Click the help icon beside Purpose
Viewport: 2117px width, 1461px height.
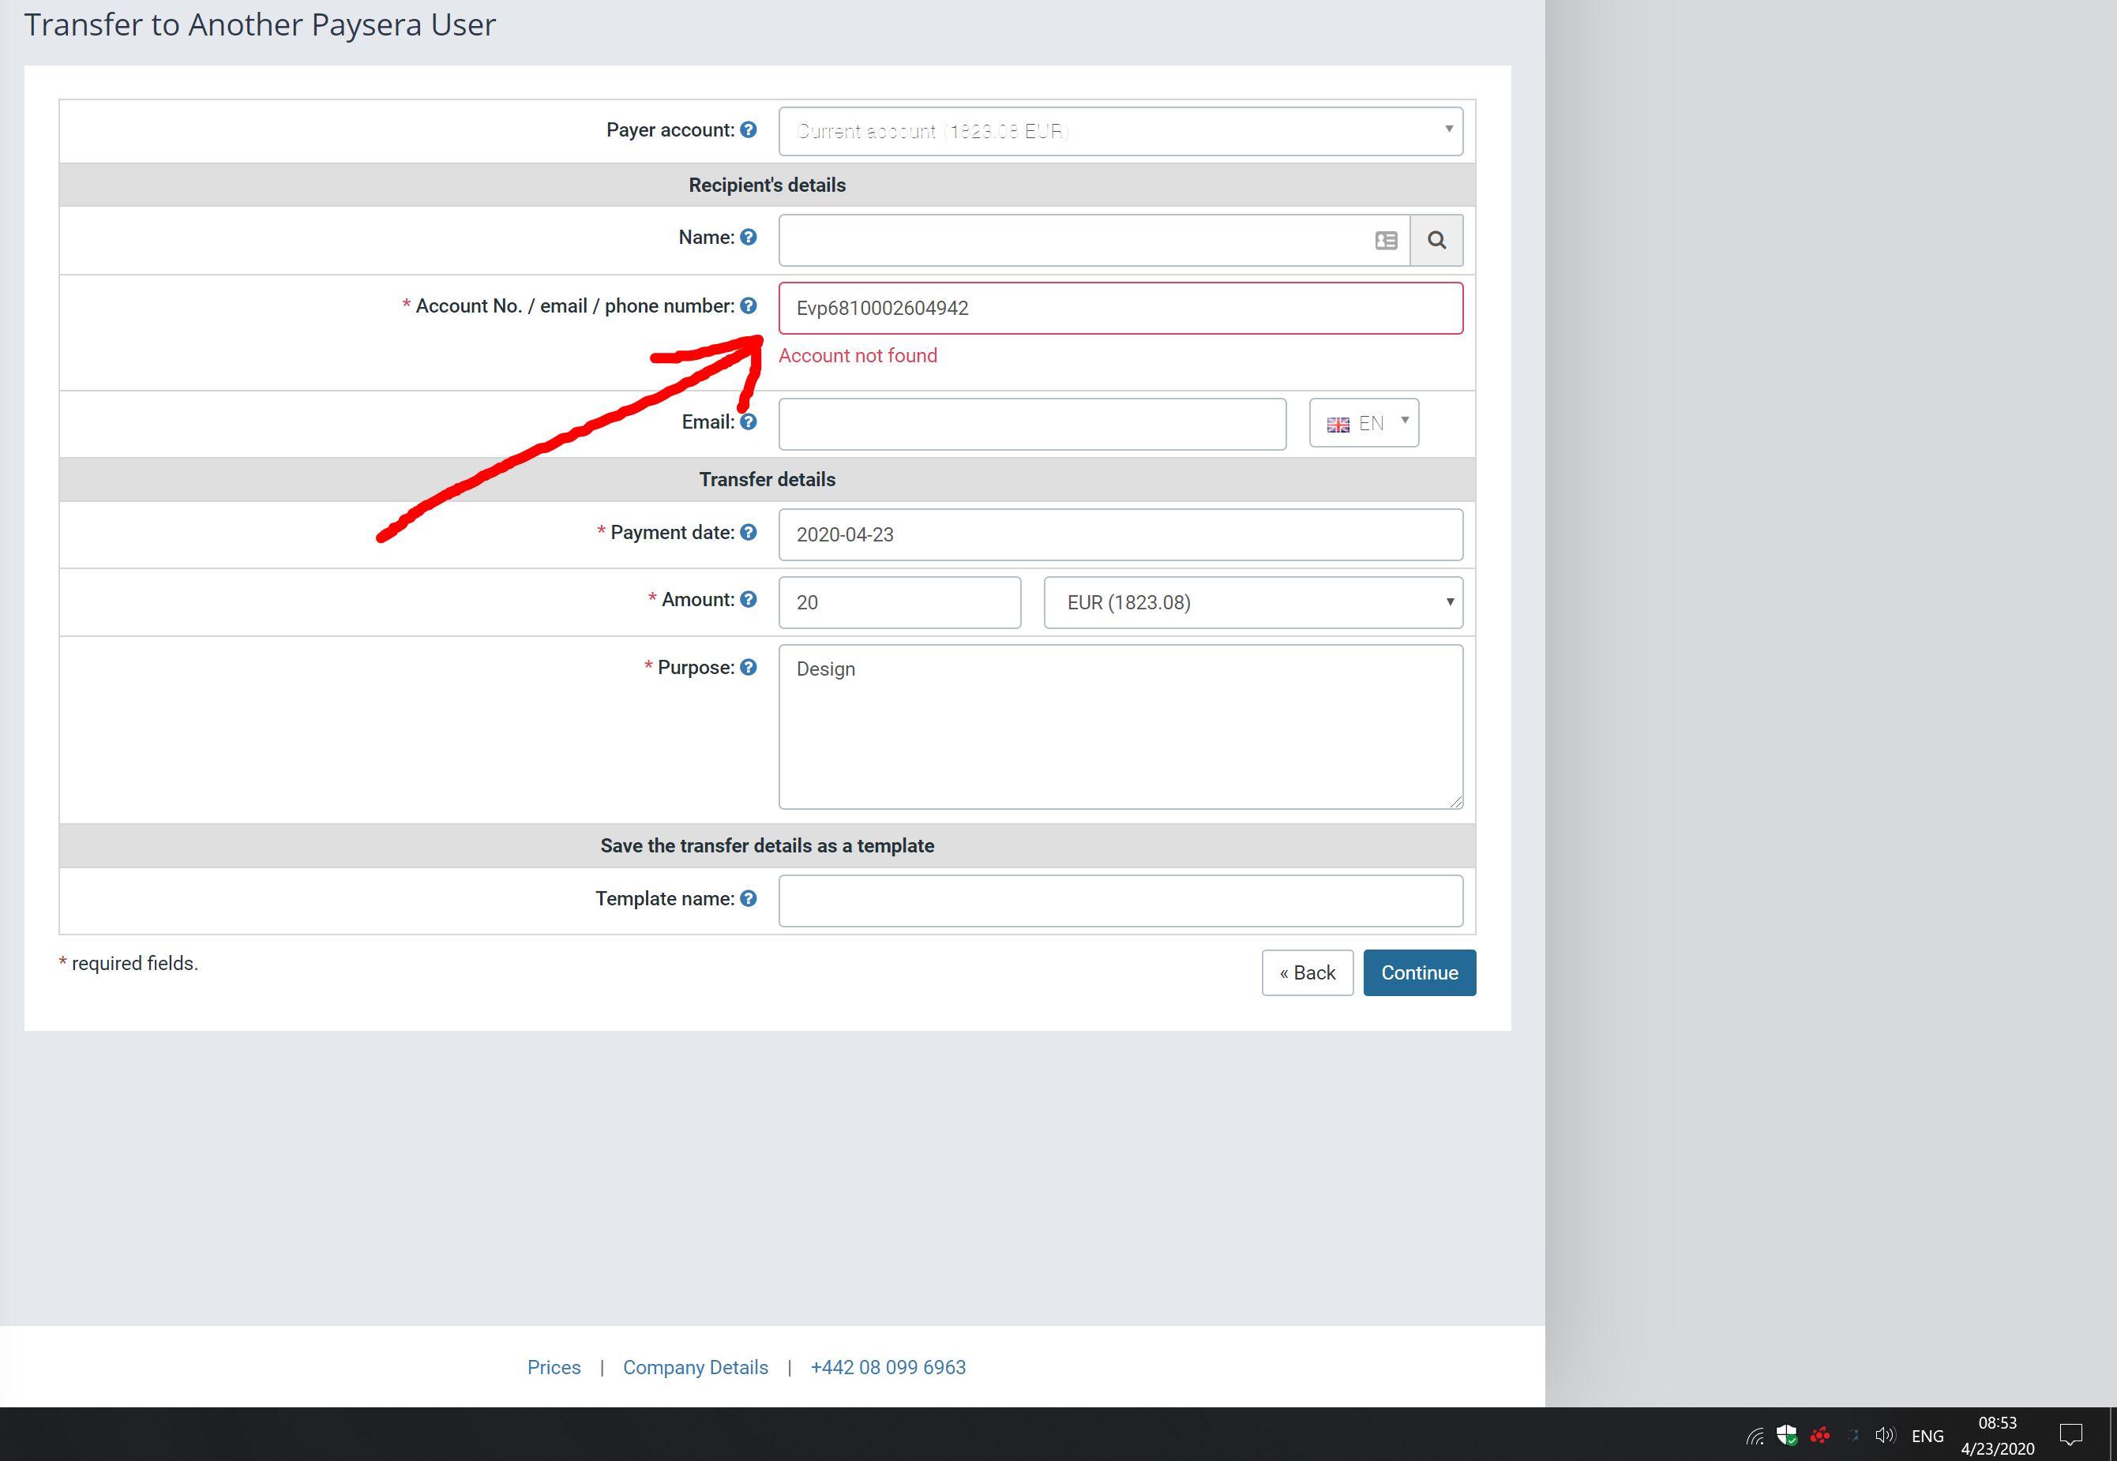(748, 667)
